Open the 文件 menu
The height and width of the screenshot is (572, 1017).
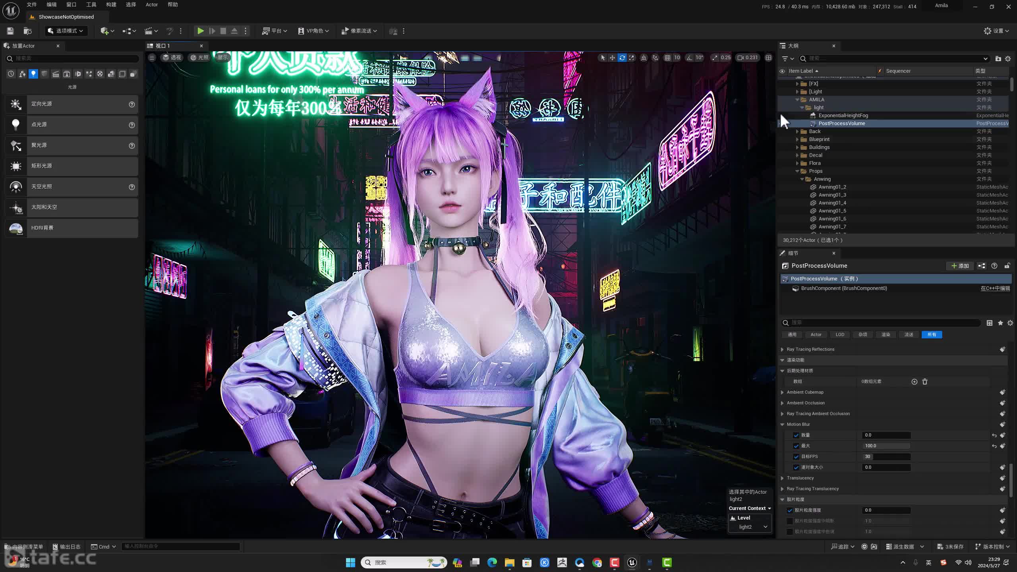(x=32, y=5)
